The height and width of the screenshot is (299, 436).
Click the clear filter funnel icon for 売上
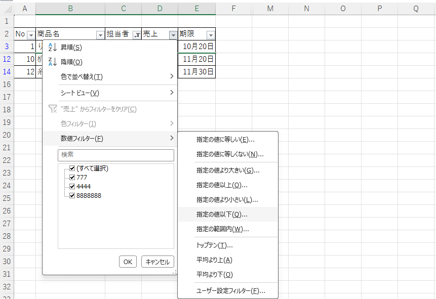click(52, 109)
